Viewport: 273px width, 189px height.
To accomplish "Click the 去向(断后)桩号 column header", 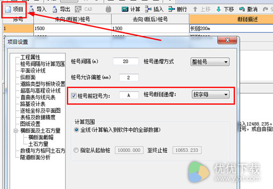I will click(150, 19).
